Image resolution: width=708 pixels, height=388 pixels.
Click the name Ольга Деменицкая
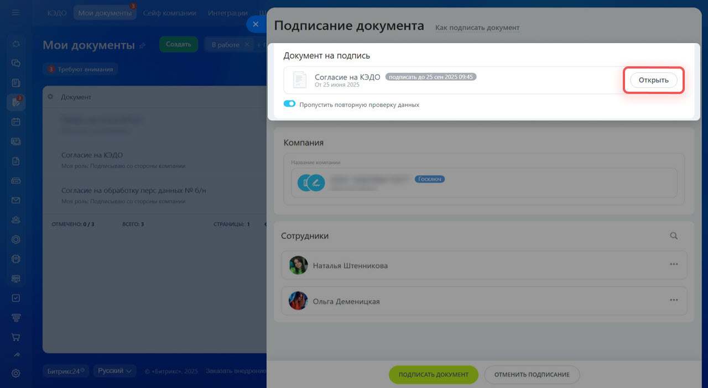click(346, 302)
